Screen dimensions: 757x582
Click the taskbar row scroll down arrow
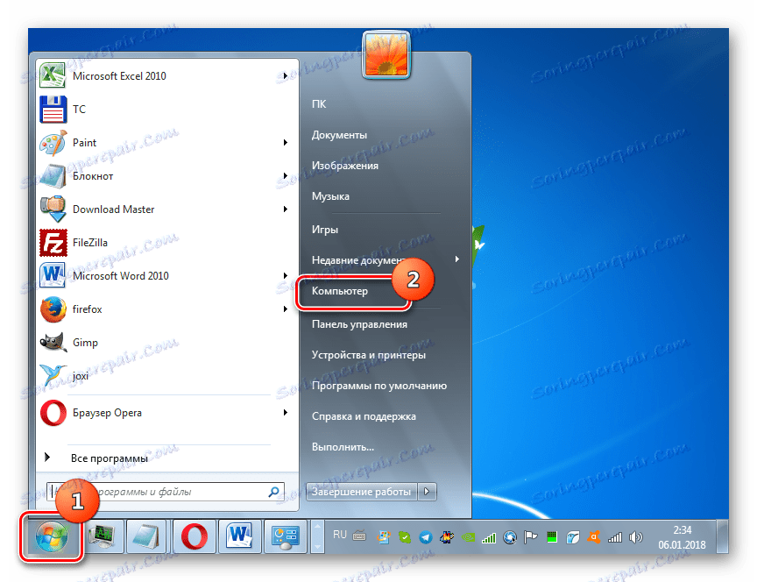tap(317, 545)
